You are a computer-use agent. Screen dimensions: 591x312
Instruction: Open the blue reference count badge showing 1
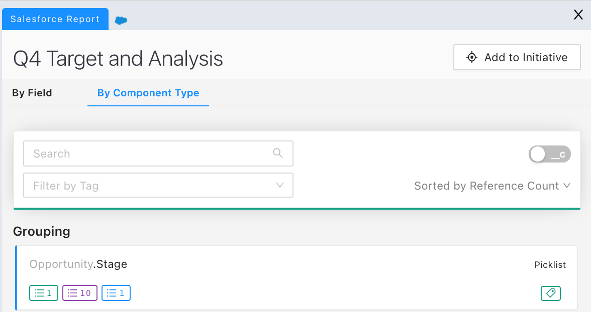pos(116,293)
